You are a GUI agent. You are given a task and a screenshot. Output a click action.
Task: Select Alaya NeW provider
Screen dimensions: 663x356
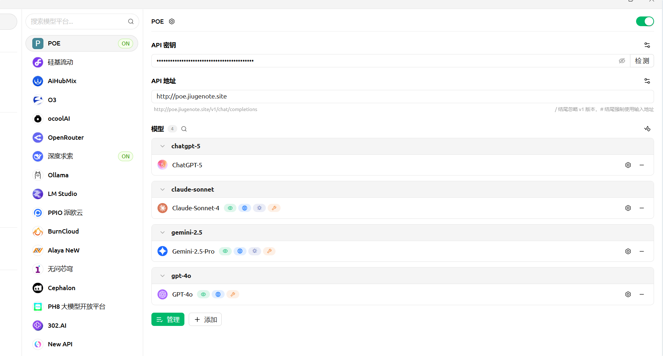click(82, 250)
